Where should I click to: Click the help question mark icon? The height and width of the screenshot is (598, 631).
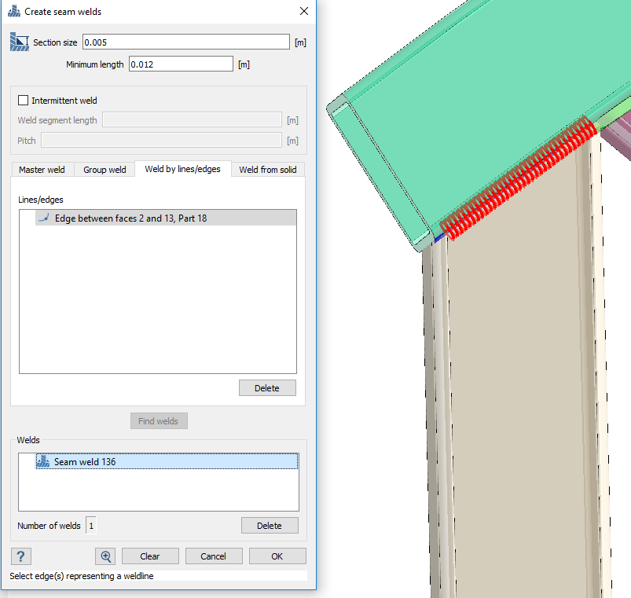[20, 556]
